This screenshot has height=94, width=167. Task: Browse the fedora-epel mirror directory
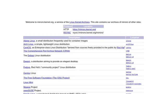coord(130,69)
